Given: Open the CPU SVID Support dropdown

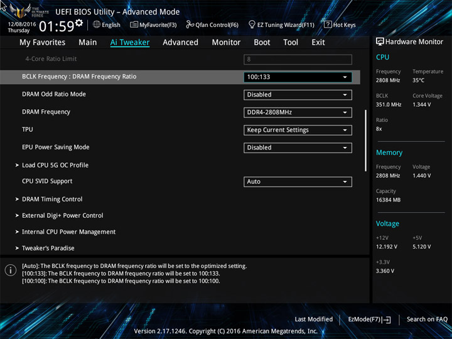Looking at the screenshot, I should [298, 181].
